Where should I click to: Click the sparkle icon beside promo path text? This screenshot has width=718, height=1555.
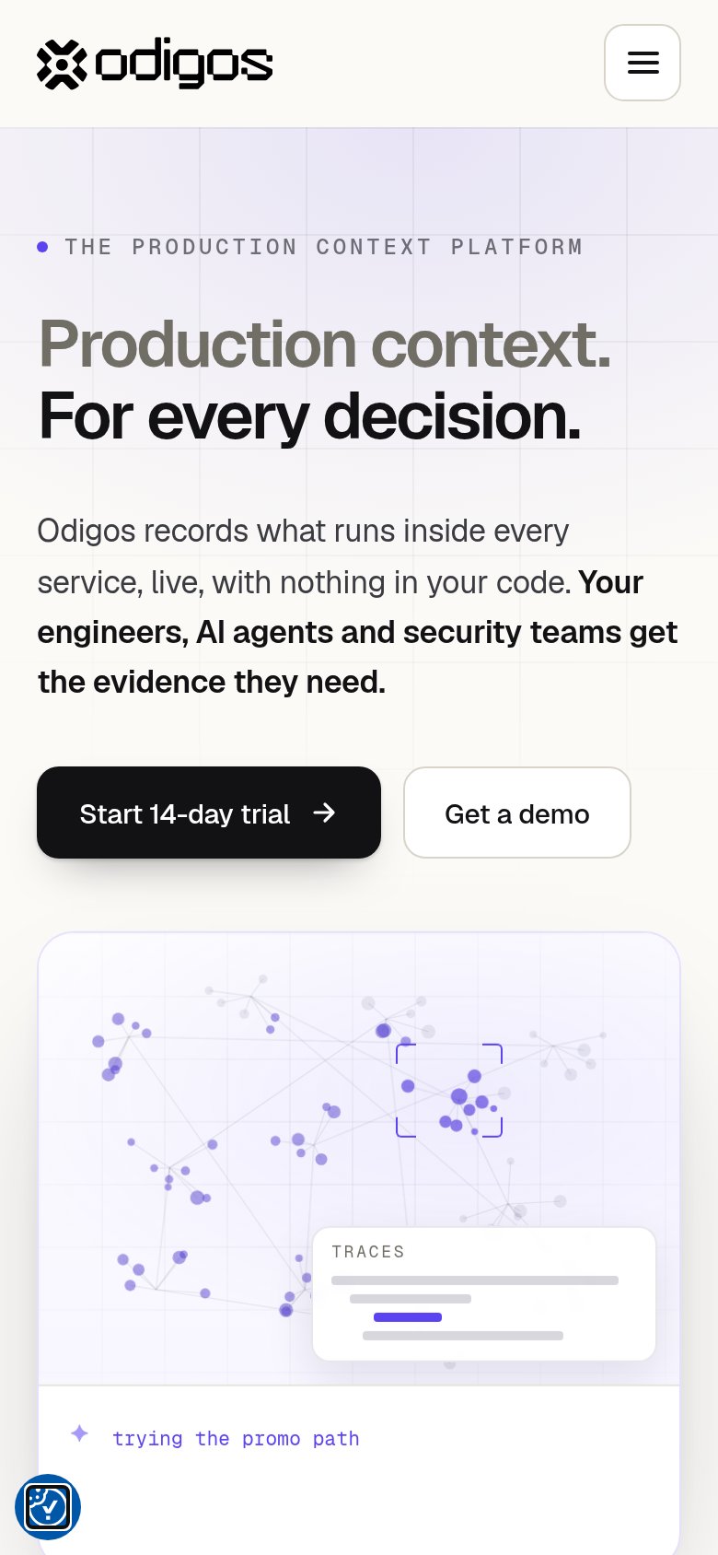80,1433
